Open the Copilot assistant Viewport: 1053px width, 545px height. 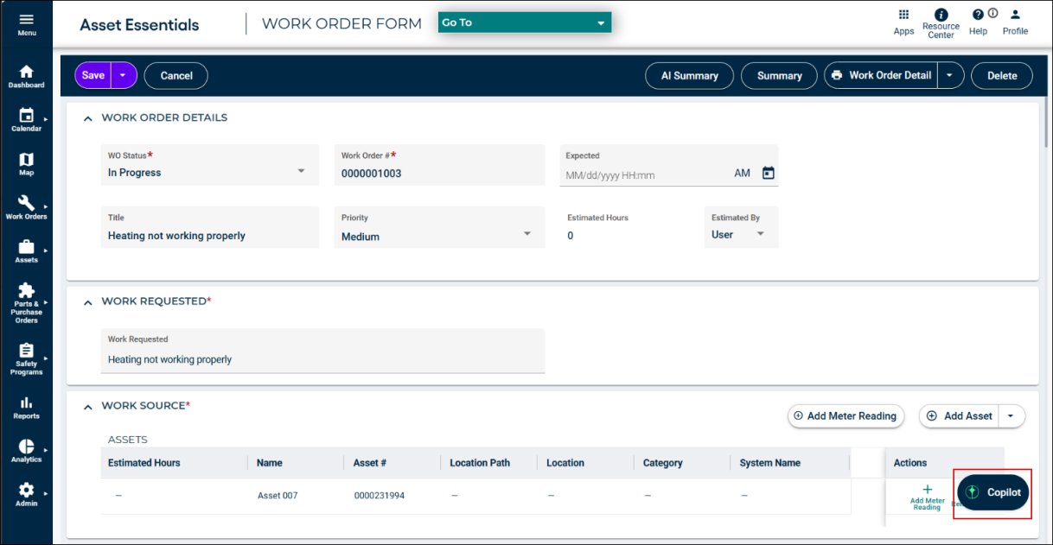point(993,492)
